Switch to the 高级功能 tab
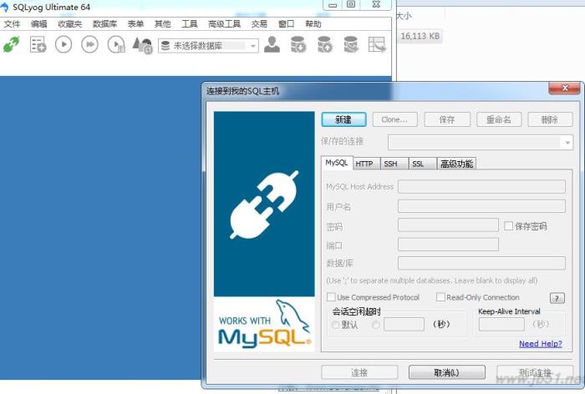This screenshot has width=585, height=394. (x=456, y=164)
